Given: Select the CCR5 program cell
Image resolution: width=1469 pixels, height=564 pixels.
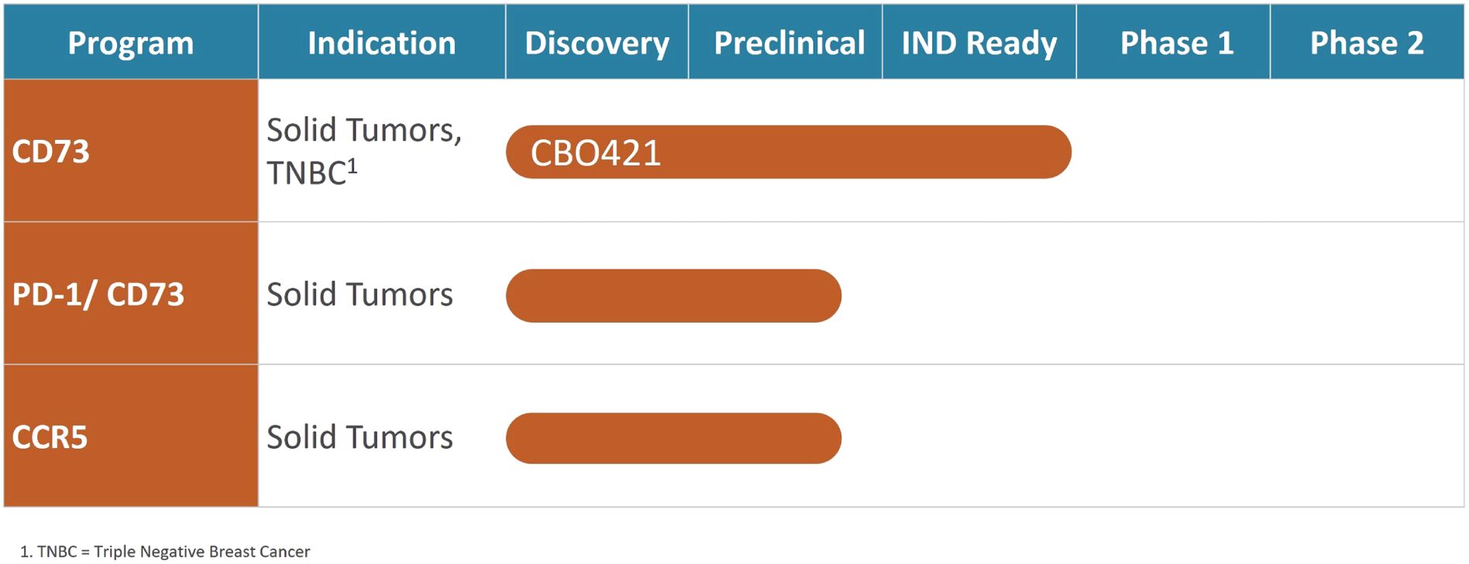Looking at the screenshot, I should point(131,436).
